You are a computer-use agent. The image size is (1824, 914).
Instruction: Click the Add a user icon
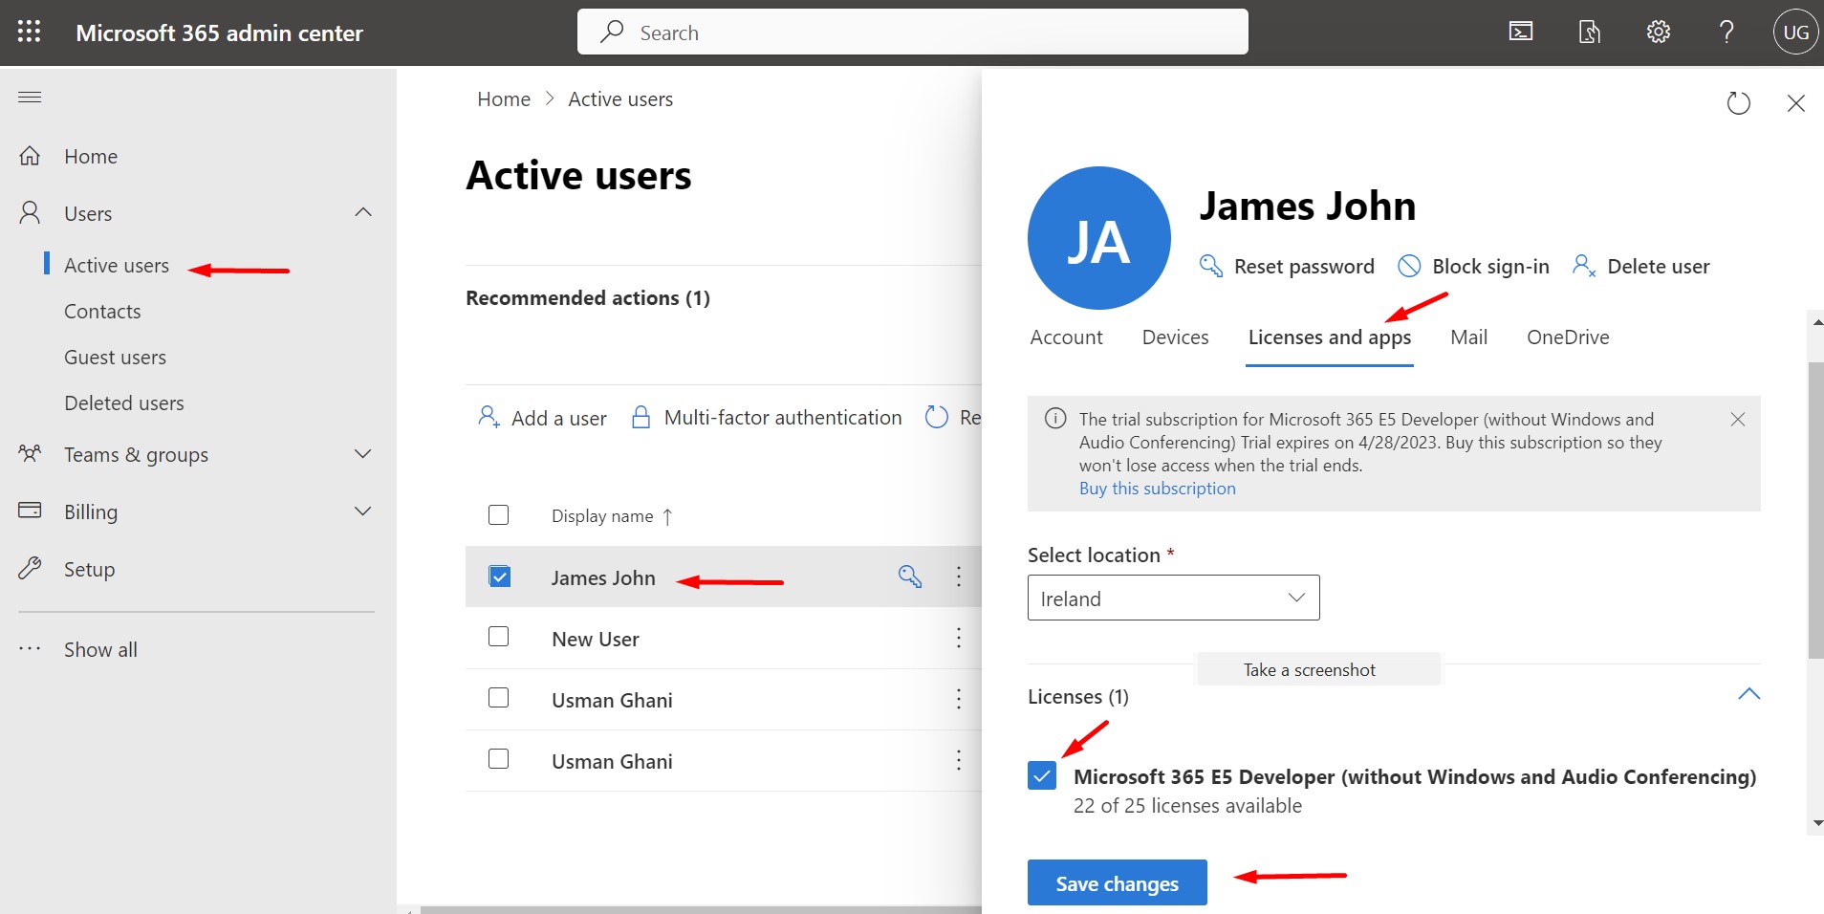pos(489,417)
